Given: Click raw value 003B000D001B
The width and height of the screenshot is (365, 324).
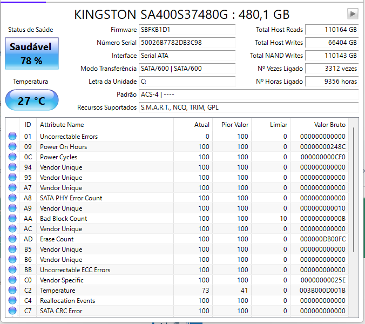Looking at the screenshot, I should 322,291.
